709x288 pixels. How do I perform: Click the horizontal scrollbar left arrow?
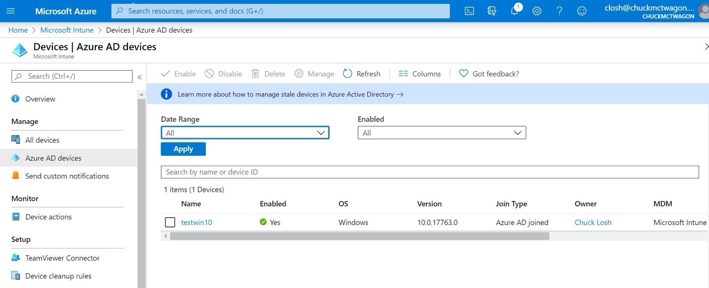[166, 236]
